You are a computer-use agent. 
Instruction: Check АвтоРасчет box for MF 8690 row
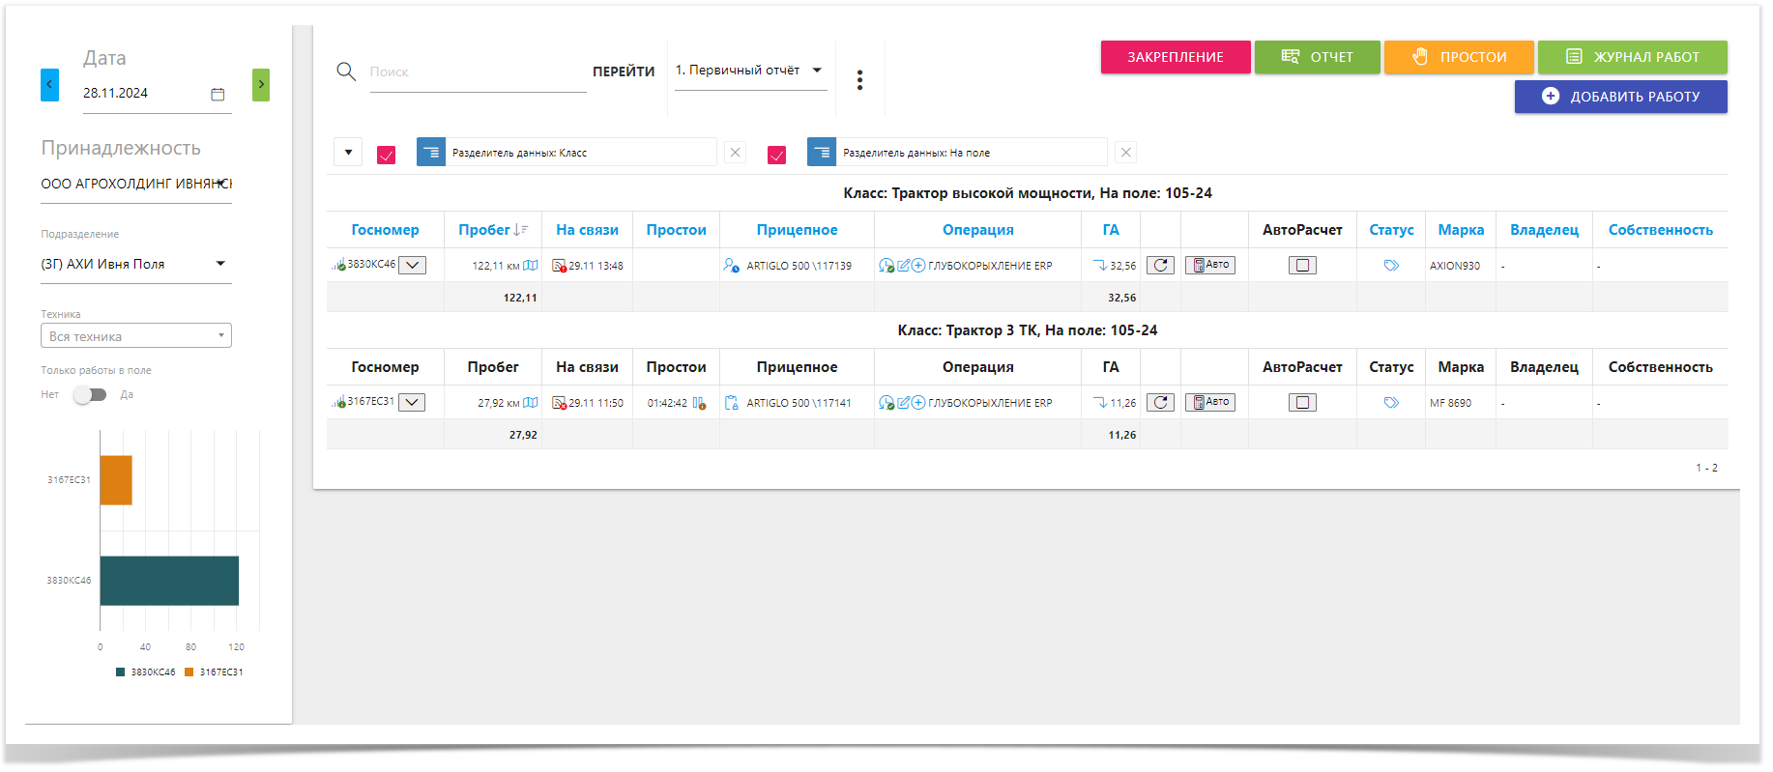tap(1302, 403)
